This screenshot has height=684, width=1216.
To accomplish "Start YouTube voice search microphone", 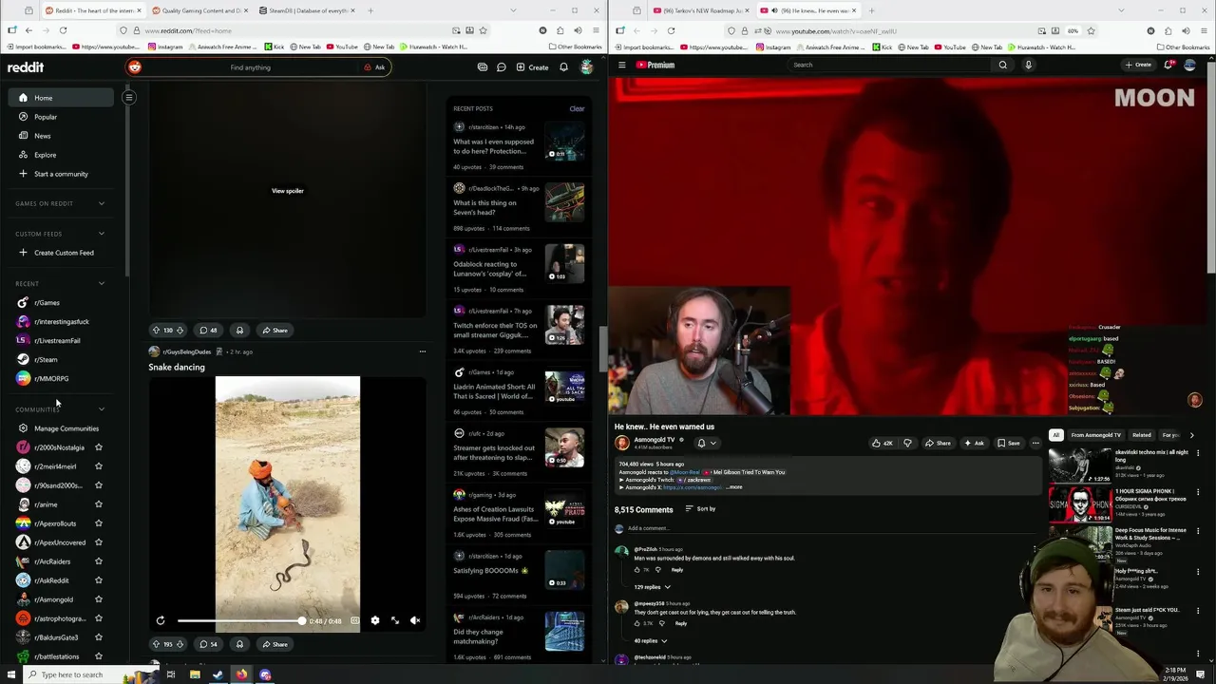I will pos(1028,65).
